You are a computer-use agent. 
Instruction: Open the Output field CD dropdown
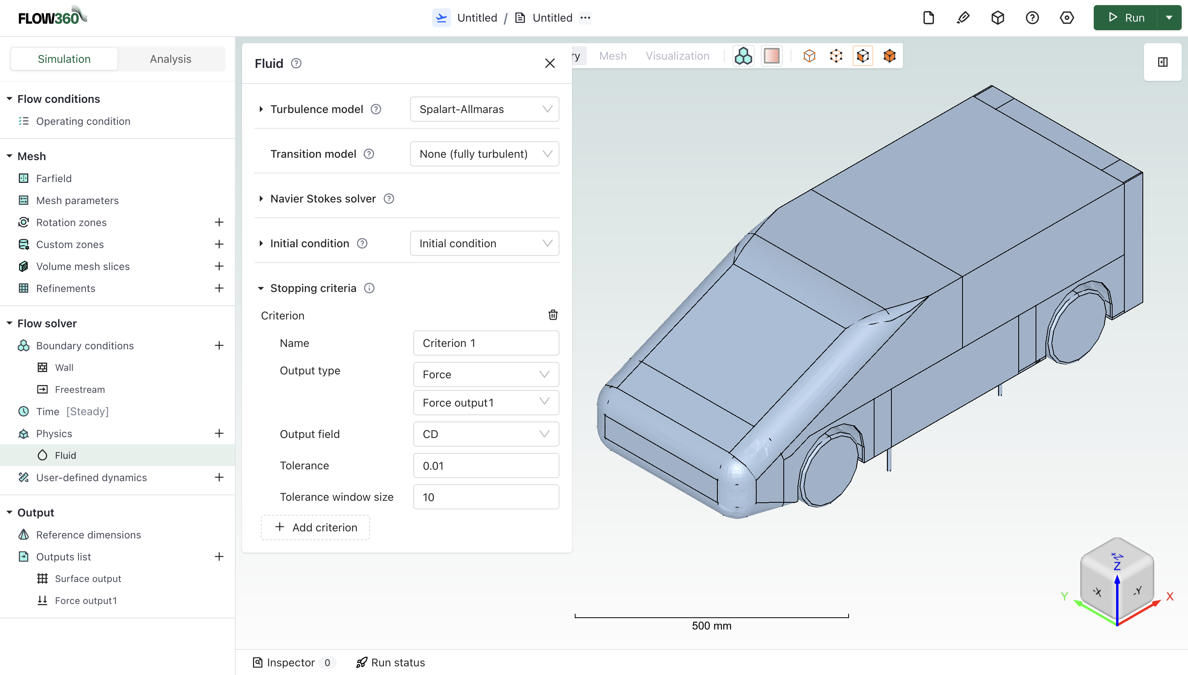tap(486, 434)
